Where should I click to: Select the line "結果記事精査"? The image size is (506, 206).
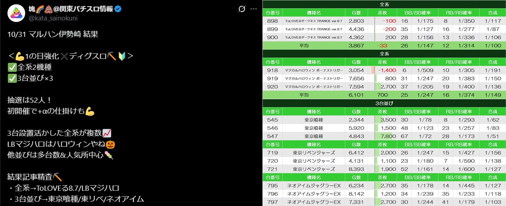tap(34, 177)
